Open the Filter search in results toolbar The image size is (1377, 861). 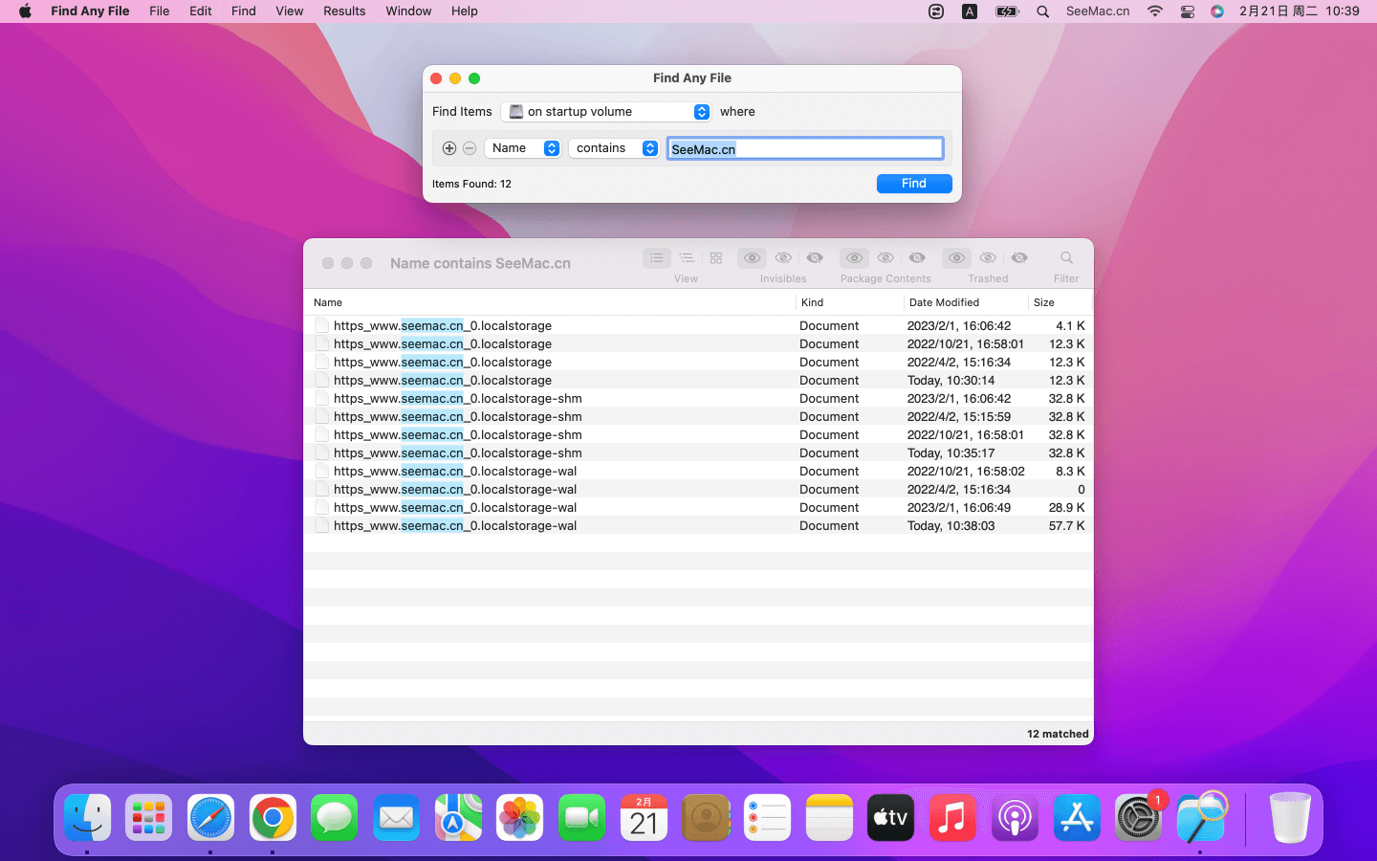1066,258
